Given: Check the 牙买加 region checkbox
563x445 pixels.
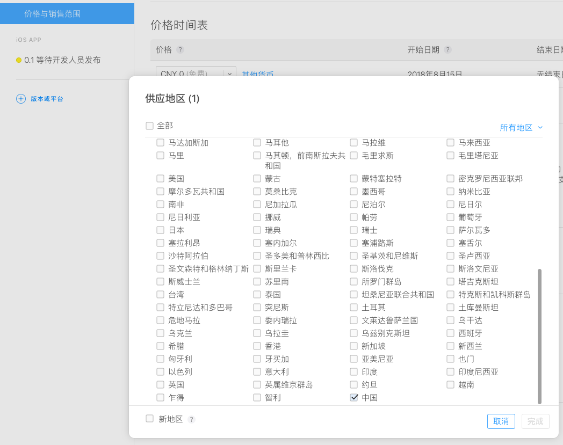Looking at the screenshot, I should [x=257, y=359].
